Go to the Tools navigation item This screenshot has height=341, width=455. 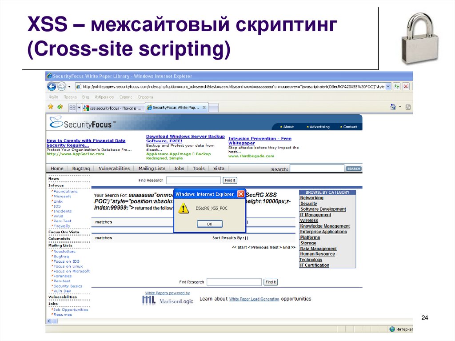click(x=199, y=168)
